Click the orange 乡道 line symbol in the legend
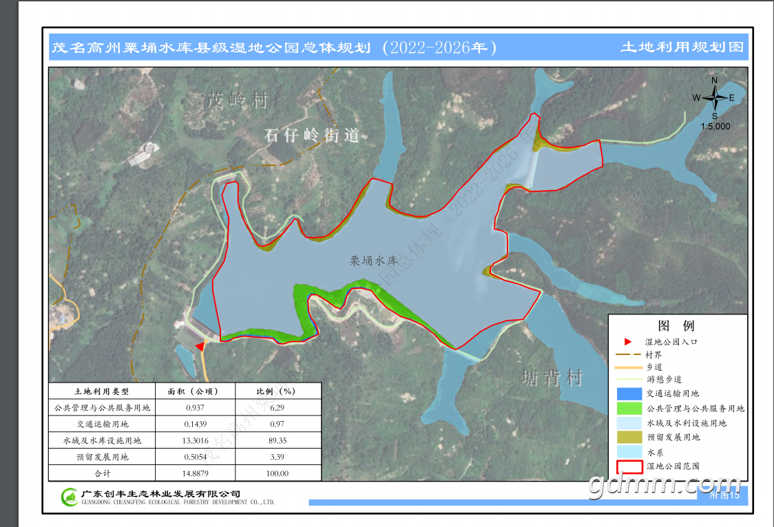Screen dimensions: 774x527 click(x=629, y=367)
